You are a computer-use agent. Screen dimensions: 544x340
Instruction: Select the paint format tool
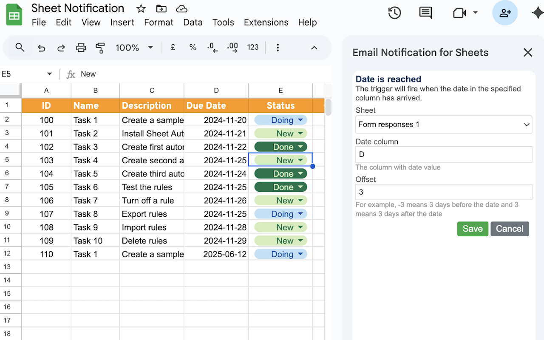click(x=100, y=48)
